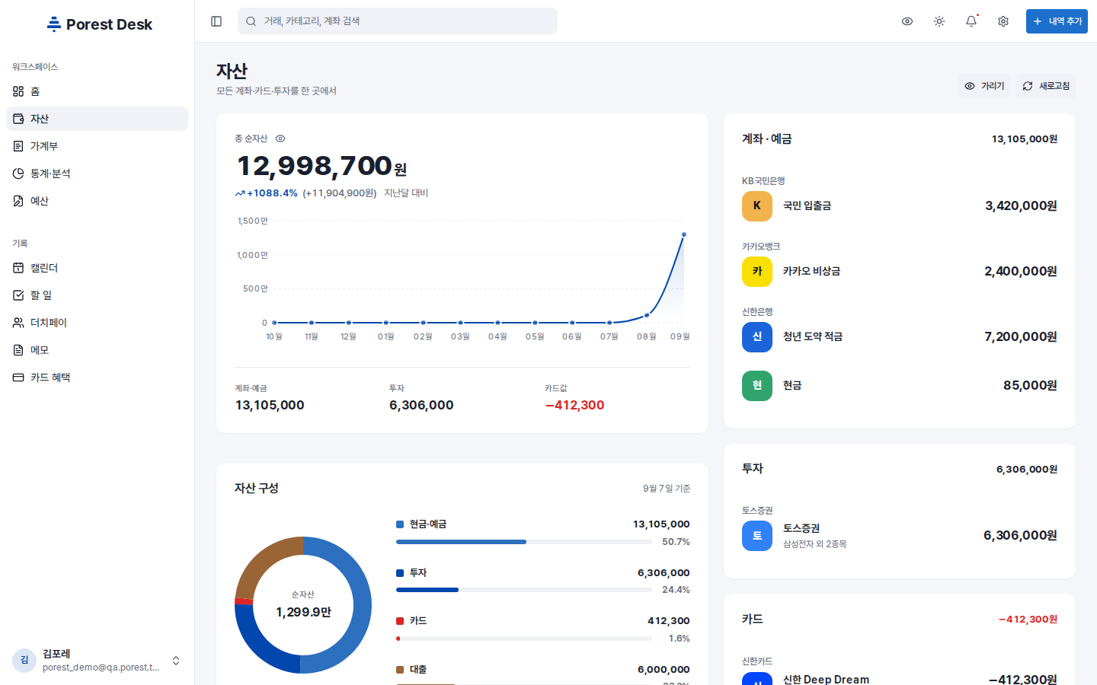Click the Porest Desk logo
The image size is (1097, 685).
coord(99,24)
